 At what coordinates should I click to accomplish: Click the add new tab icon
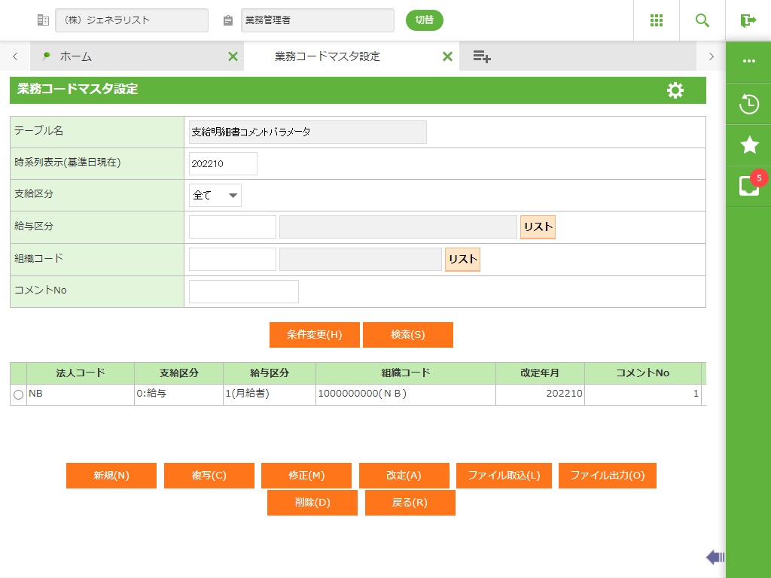[482, 56]
